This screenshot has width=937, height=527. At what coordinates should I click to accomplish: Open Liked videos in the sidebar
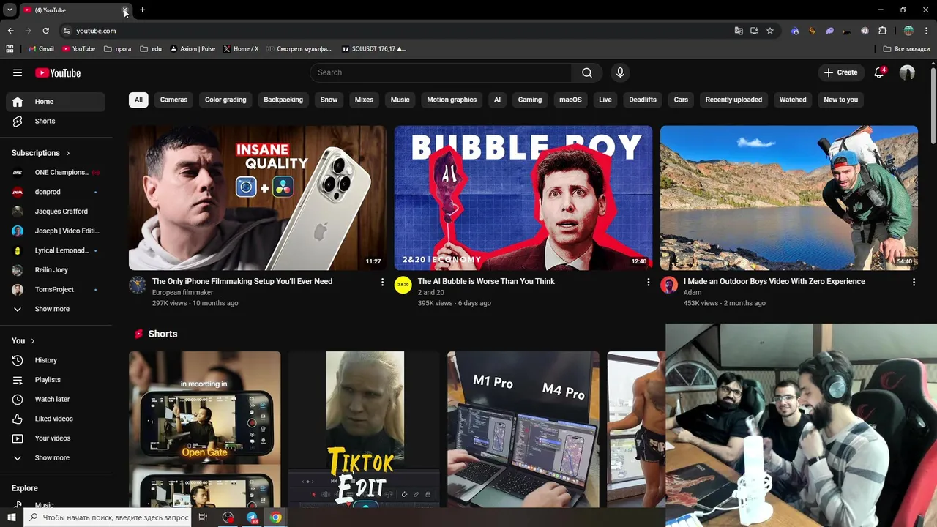(x=56, y=419)
